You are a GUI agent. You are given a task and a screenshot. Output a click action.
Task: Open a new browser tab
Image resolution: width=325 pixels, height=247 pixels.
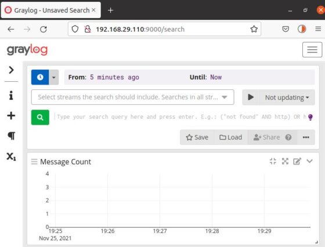coord(111,10)
